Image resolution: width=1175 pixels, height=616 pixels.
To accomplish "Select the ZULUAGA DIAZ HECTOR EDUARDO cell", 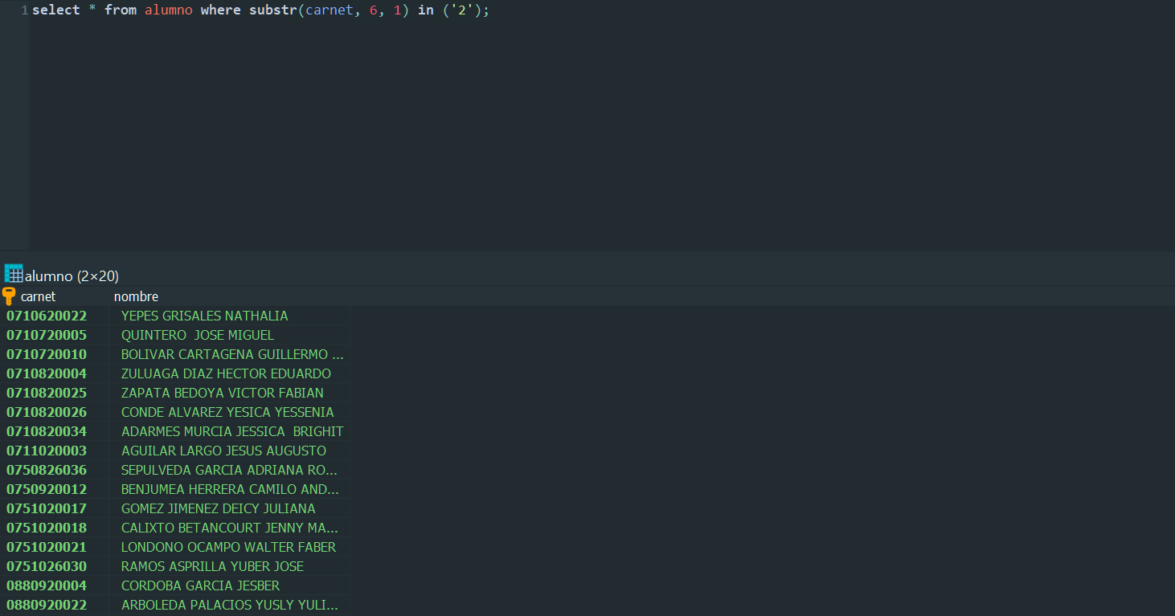I will point(226,373).
